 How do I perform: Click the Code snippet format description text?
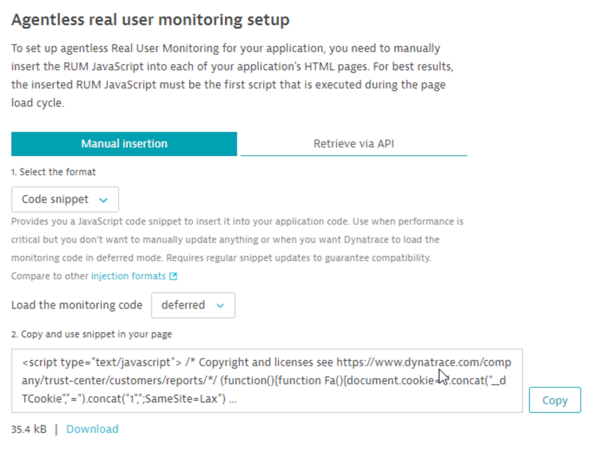click(x=237, y=240)
